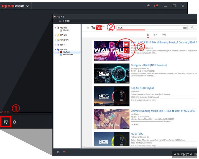This screenshot has width=199, height=159.
Task: Open the NCS: Tobu playlist thumbnail
Action: coord(112,139)
